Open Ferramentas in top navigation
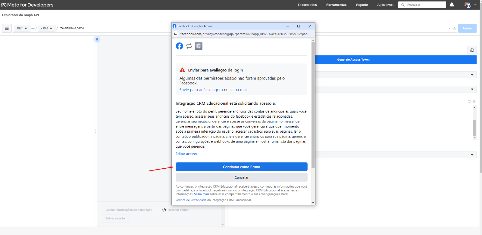The width and height of the screenshot is (482, 235). (x=336, y=5)
